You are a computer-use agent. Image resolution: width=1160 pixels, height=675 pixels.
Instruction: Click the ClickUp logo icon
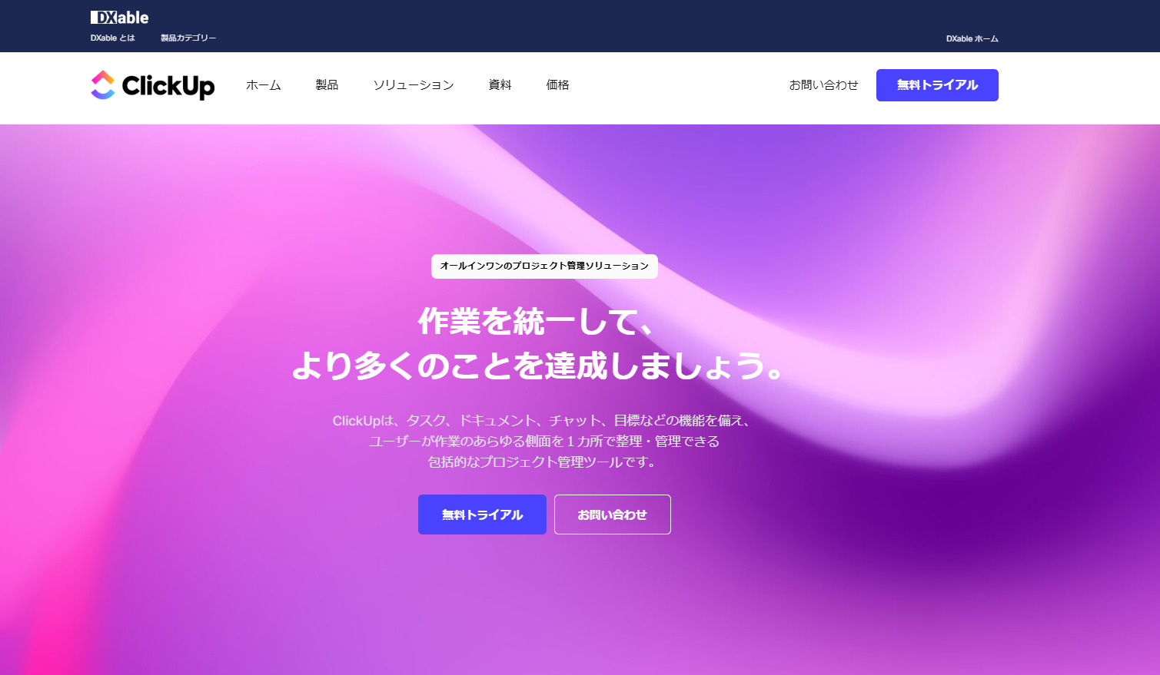pyautogui.click(x=103, y=85)
